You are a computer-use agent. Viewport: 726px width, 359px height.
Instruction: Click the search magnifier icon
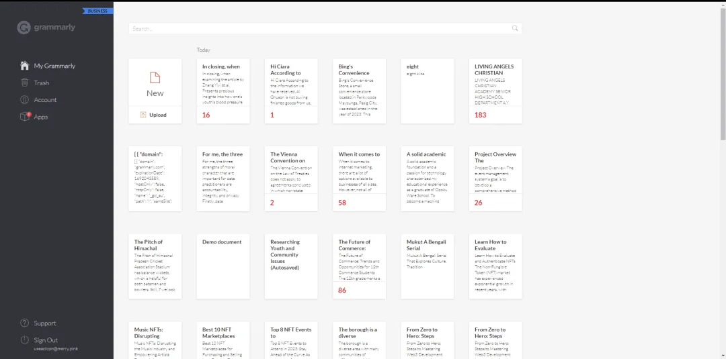pyautogui.click(x=515, y=28)
